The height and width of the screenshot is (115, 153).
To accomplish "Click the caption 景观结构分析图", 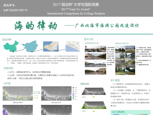I will click(x=18, y=103).
